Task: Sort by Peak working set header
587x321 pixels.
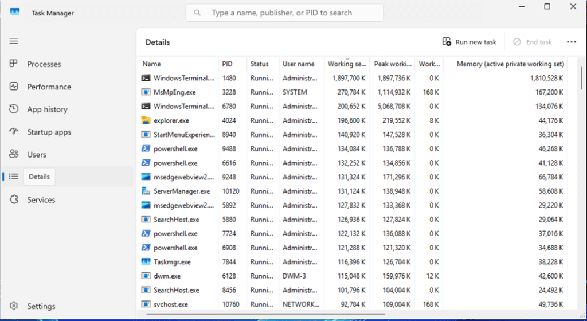Action: (392, 64)
